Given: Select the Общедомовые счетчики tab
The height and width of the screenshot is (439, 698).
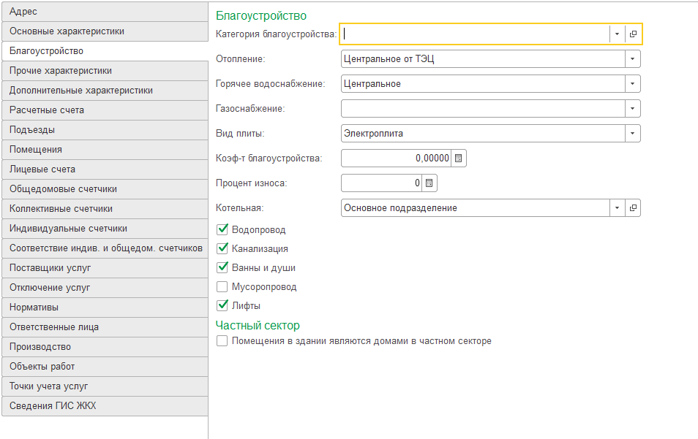Looking at the screenshot, I should point(105,189).
